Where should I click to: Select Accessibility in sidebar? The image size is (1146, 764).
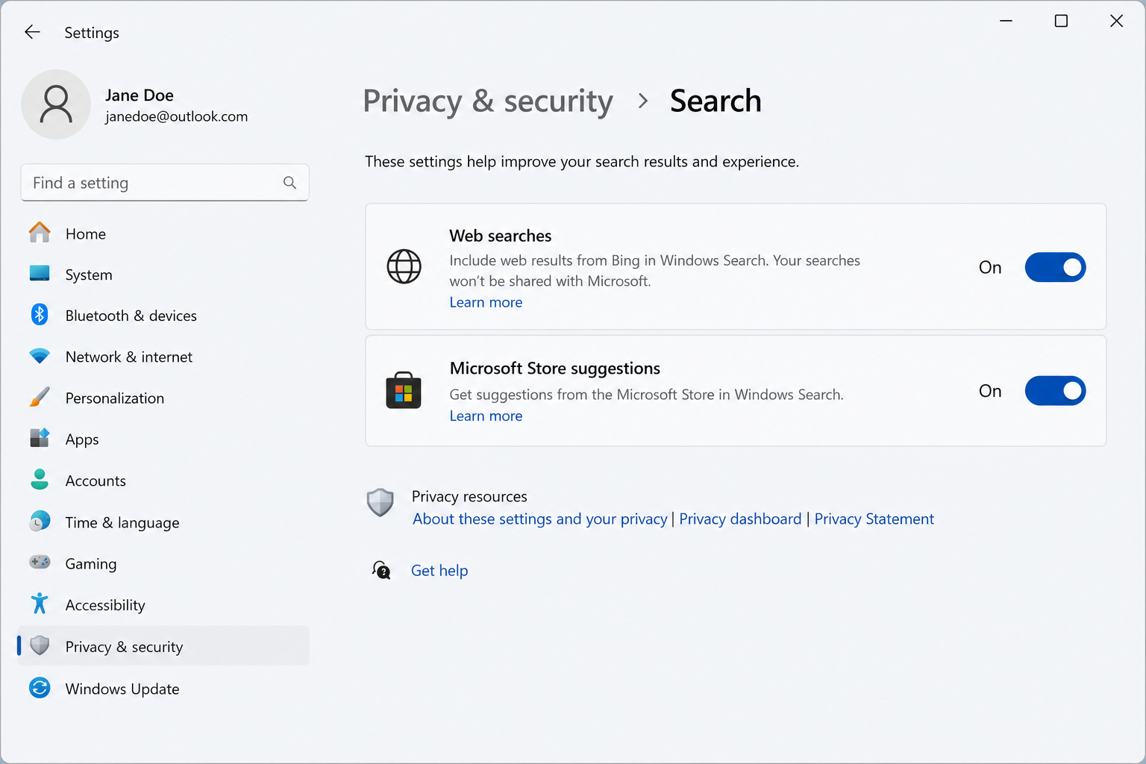pos(163,604)
